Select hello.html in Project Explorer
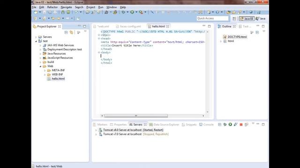 [x=58, y=79]
